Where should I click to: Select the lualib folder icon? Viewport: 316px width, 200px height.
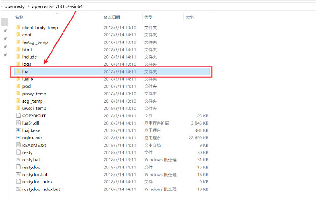pyautogui.click(x=18, y=79)
